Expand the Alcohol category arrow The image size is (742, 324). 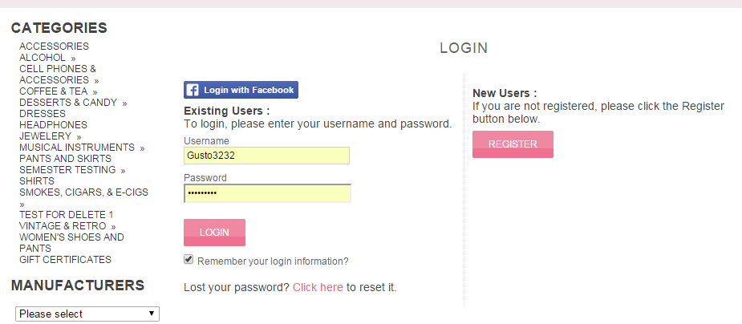[73, 59]
